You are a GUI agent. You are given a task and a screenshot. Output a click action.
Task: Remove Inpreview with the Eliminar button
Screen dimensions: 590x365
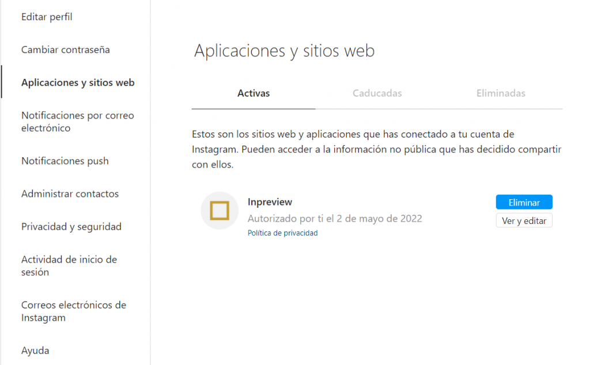(524, 202)
